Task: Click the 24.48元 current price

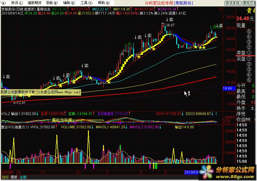Action: pyautogui.click(x=245, y=19)
